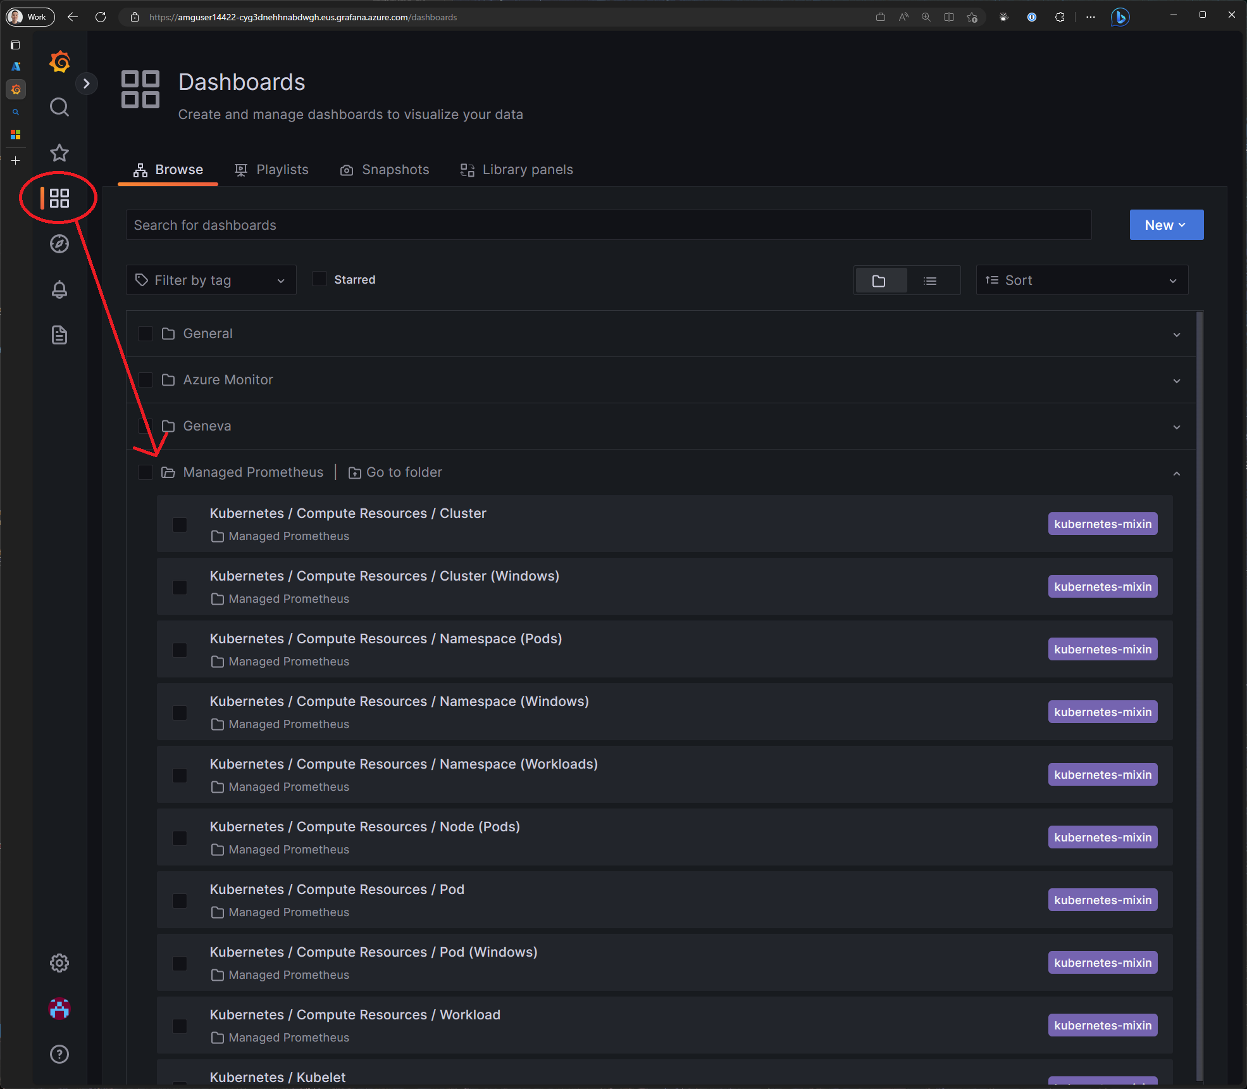Open the user profile avatar icon

point(59,1009)
